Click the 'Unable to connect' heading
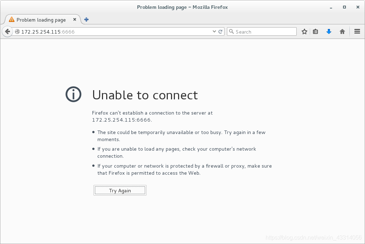Screen dimensions: 365x244 (145, 95)
